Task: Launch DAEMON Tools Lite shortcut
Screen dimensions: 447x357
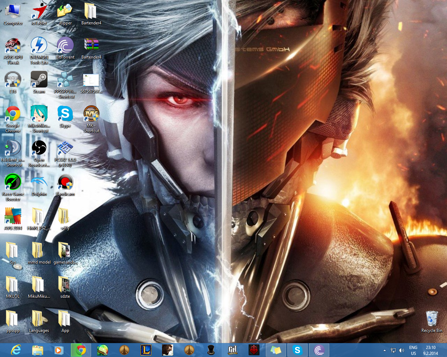Action: pyautogui.click(x=39, y=51)
